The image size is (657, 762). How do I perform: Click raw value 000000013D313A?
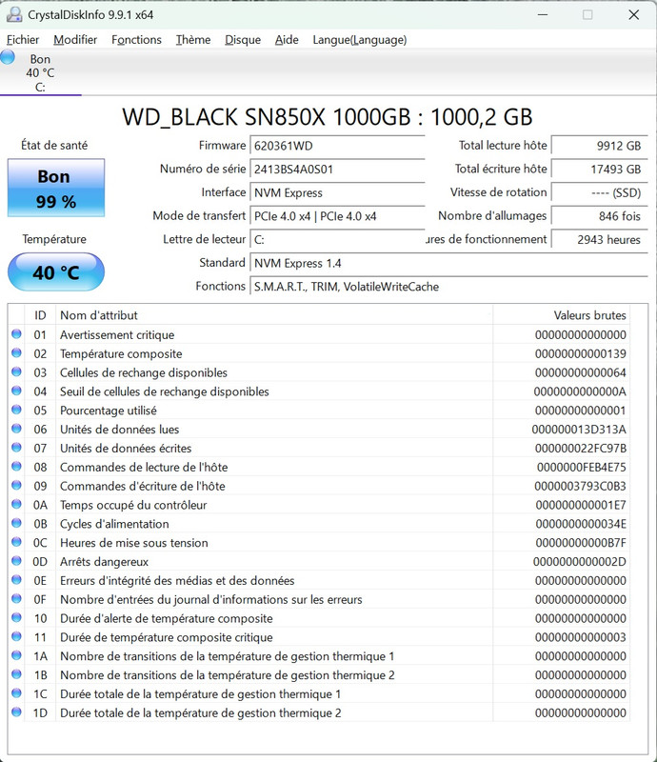click(x=579, y=430)
